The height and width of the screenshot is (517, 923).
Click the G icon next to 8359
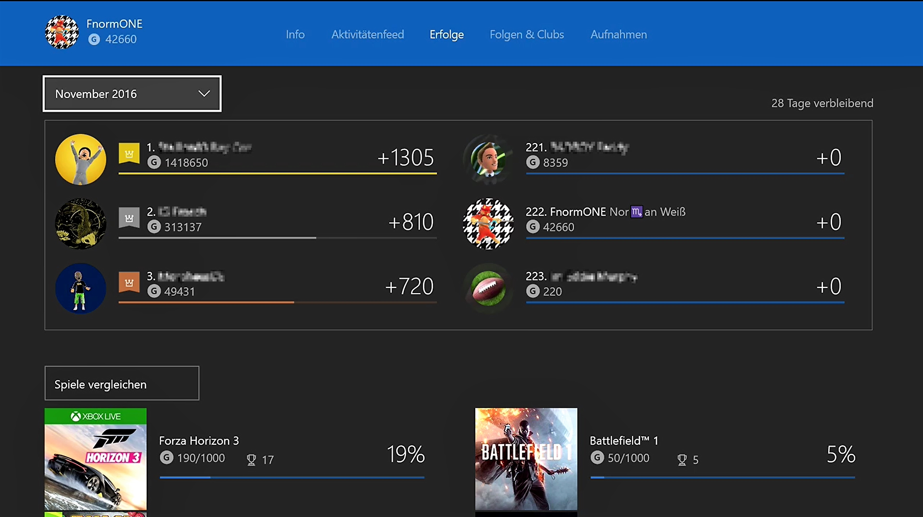533,162
